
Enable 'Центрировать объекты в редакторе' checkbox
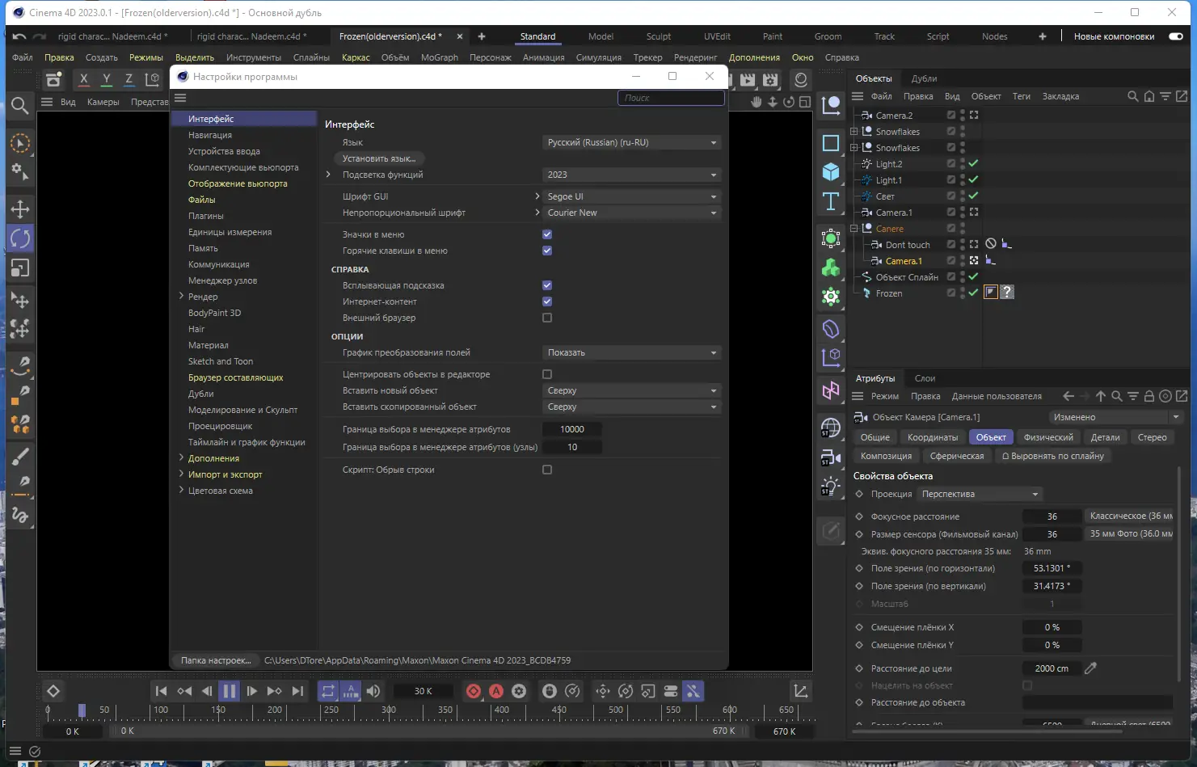(x=547, y=374)
